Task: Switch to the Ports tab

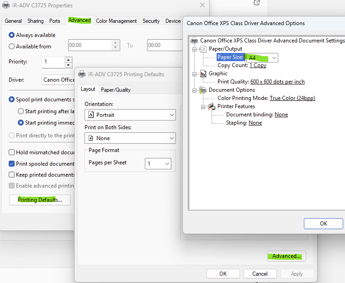Action: pos(54,21)
